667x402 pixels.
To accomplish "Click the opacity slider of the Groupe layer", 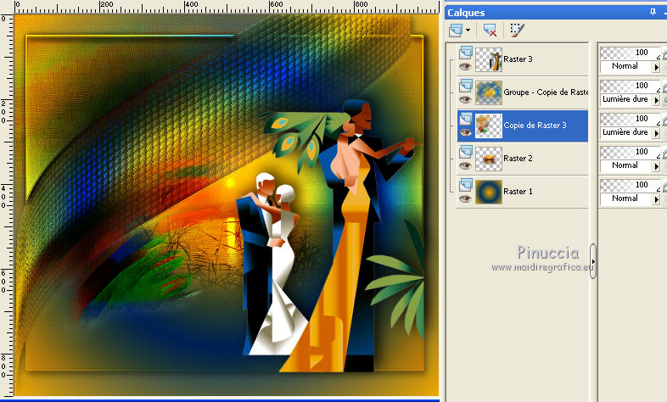I will (630, 86).
